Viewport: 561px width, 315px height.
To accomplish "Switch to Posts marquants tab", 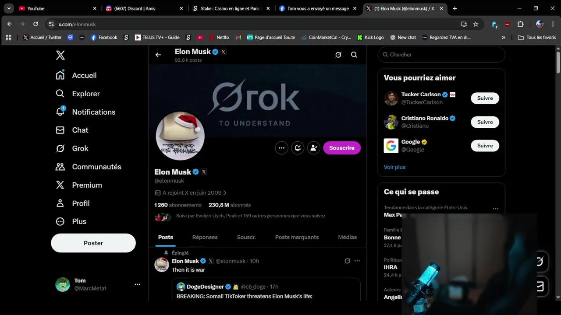I will [x=297, y=237].
